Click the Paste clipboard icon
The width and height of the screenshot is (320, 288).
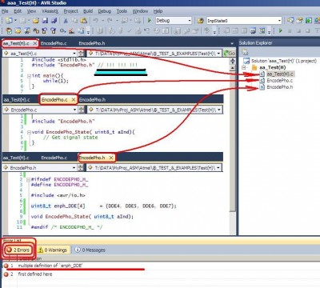(84, 21)
